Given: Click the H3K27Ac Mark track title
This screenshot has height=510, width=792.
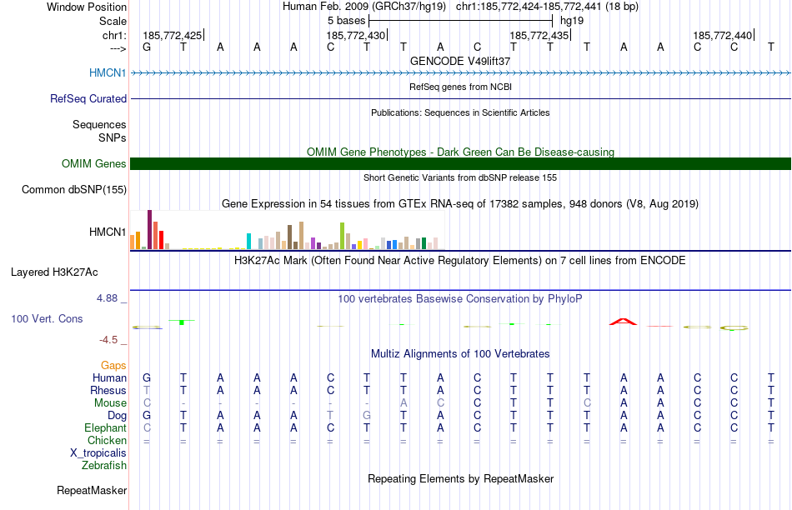Looking at the screenshot, I should [x=460, y=261].
